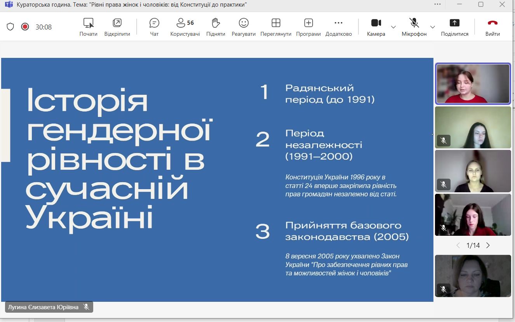515x322 pixels.
Task: Click Почати pop-out presentation icon
Action: tap(89, 26)
